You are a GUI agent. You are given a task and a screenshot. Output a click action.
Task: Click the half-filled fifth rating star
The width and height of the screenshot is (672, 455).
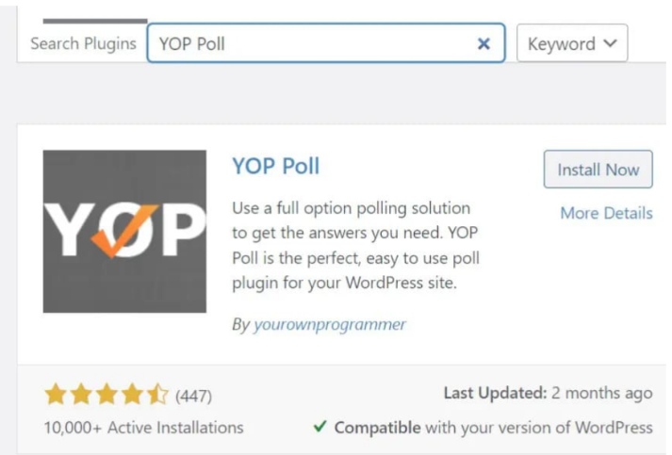pyautogui.click(x=157, y=394)
